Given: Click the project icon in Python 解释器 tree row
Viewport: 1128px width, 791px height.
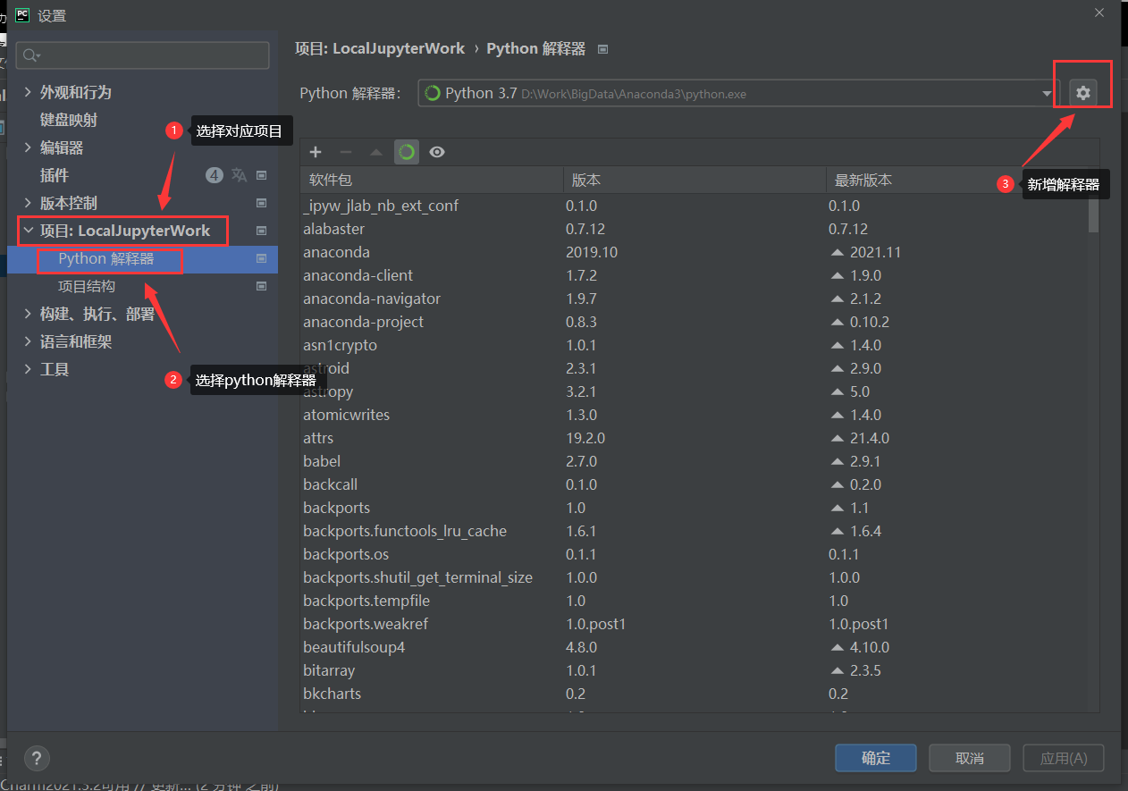Looking at the screenshot, I should pos(262,258).
